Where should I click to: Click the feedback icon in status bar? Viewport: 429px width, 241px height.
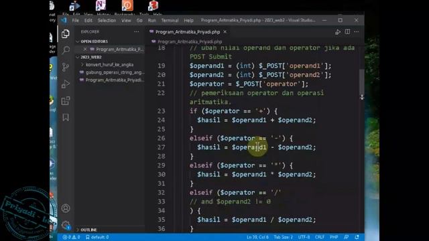346,237
